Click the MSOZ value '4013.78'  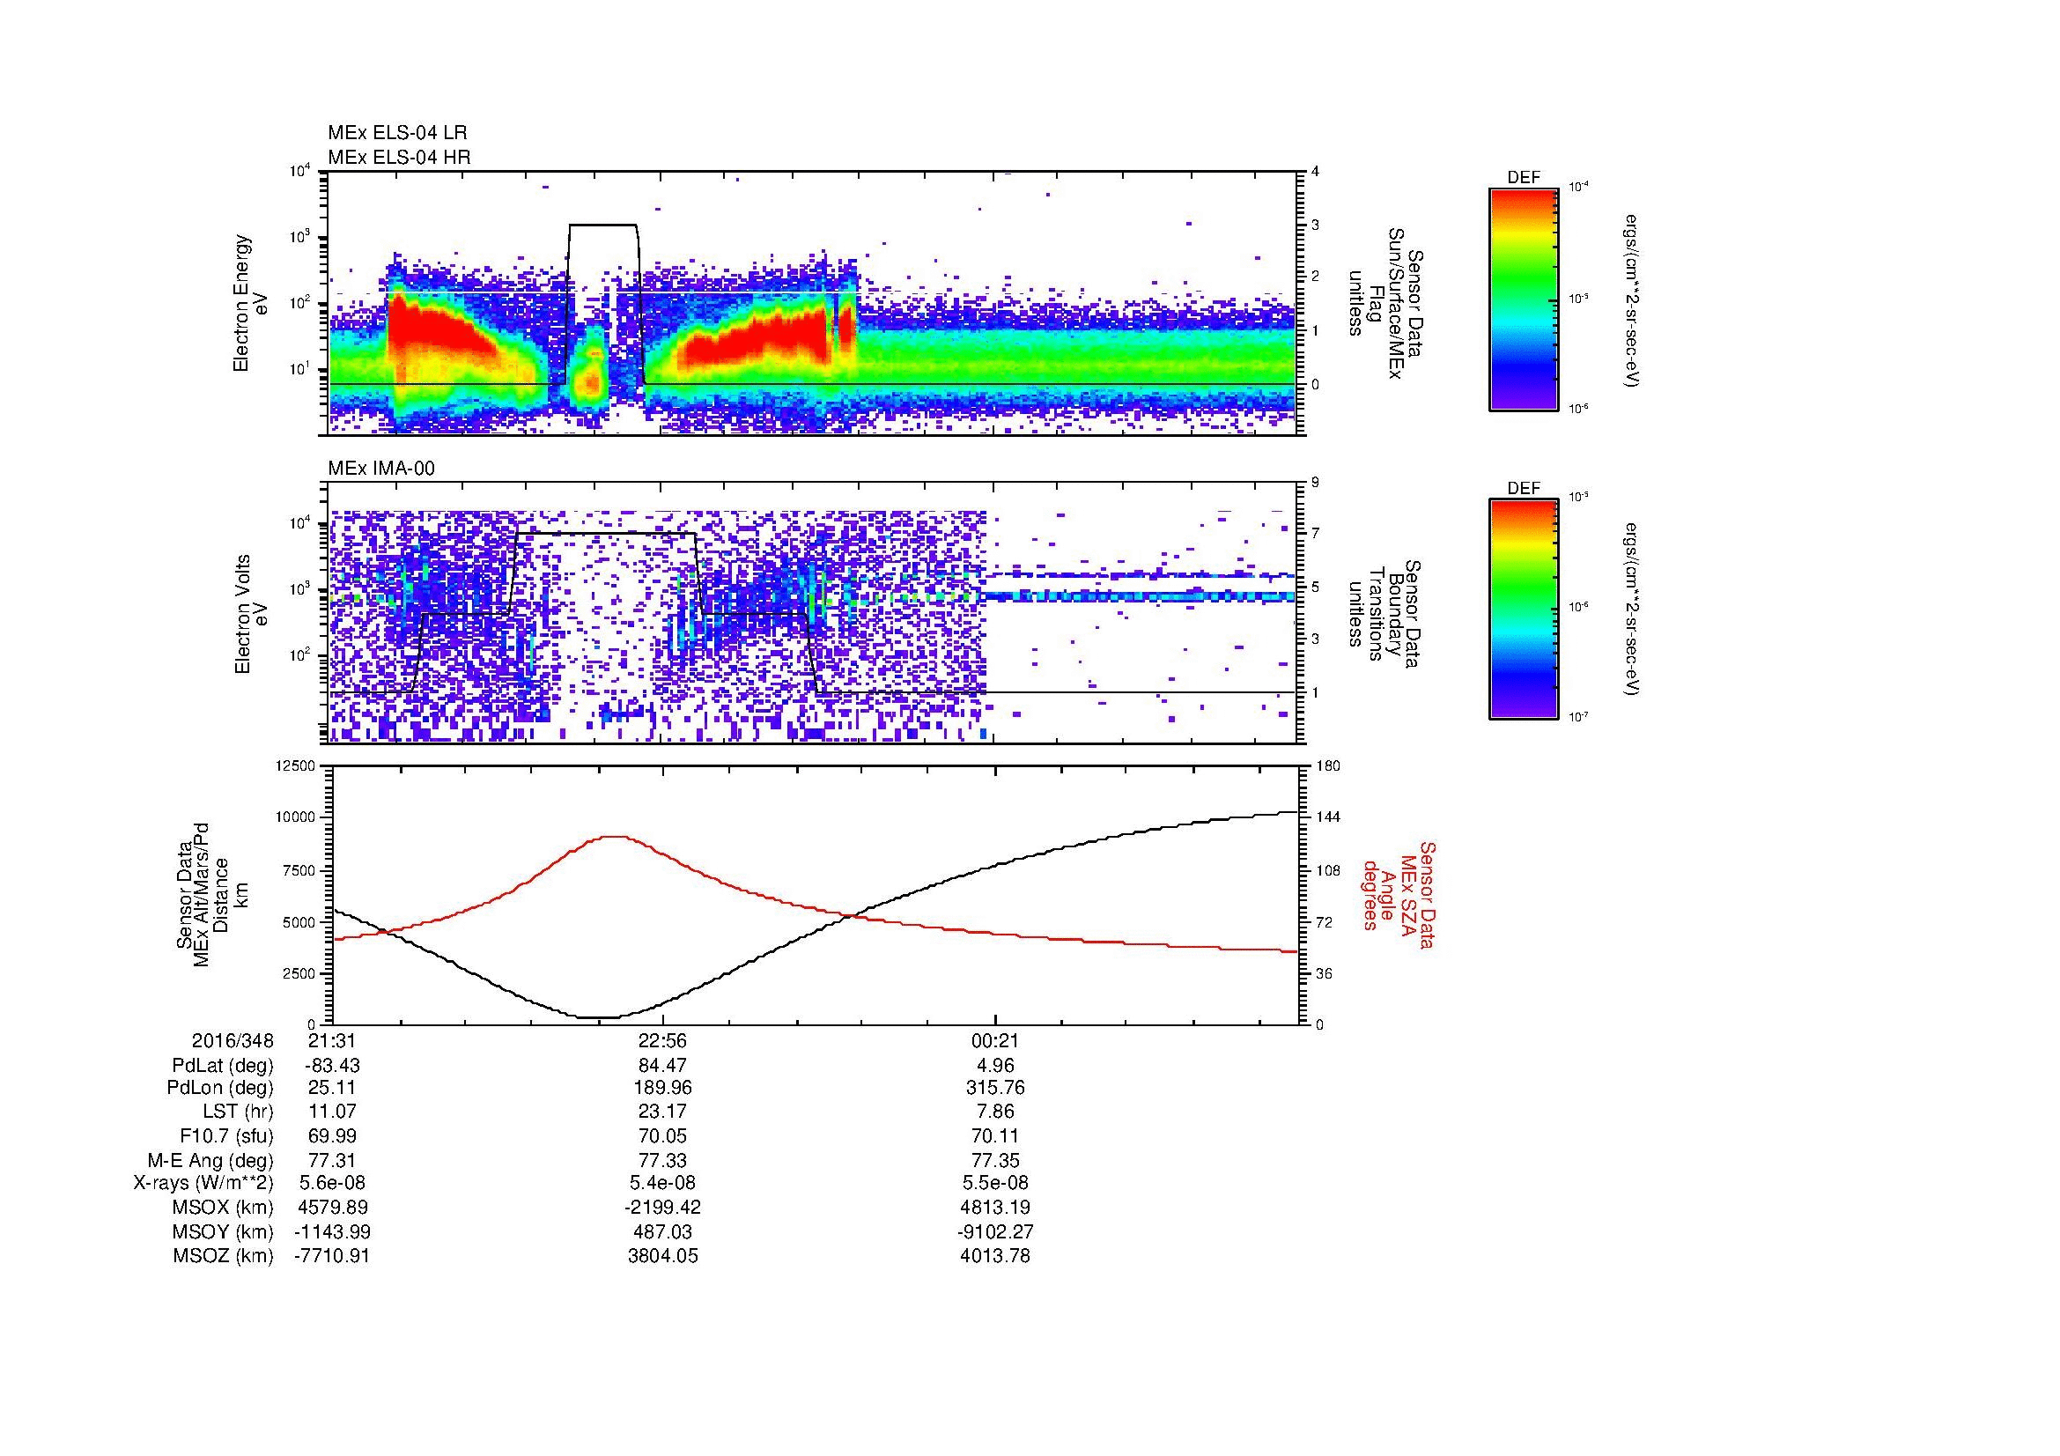(x=994, y=1256)
